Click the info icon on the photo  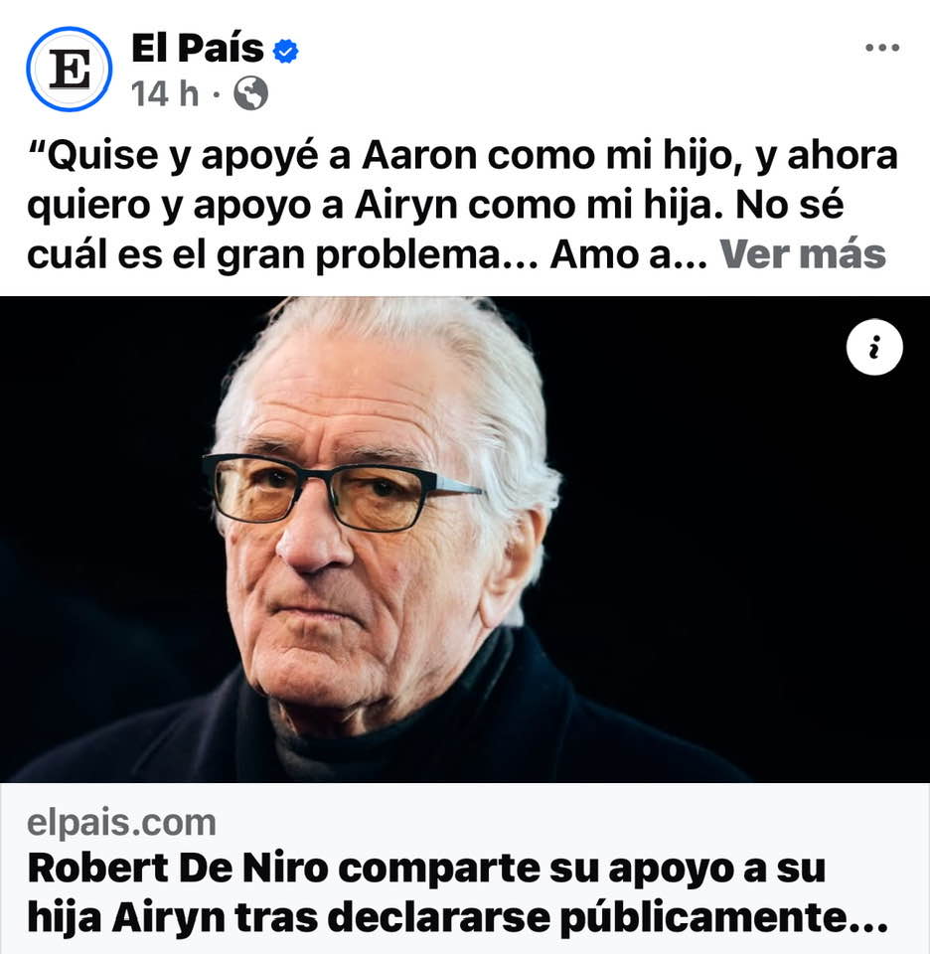point(874,347)
